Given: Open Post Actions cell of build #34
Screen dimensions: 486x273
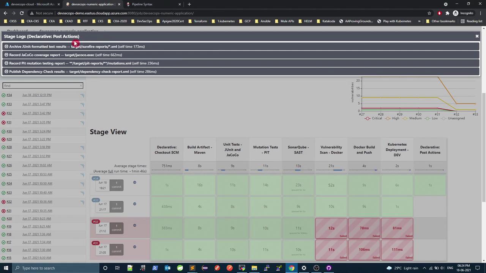Looking at the screenshot, I should (430, 185).
